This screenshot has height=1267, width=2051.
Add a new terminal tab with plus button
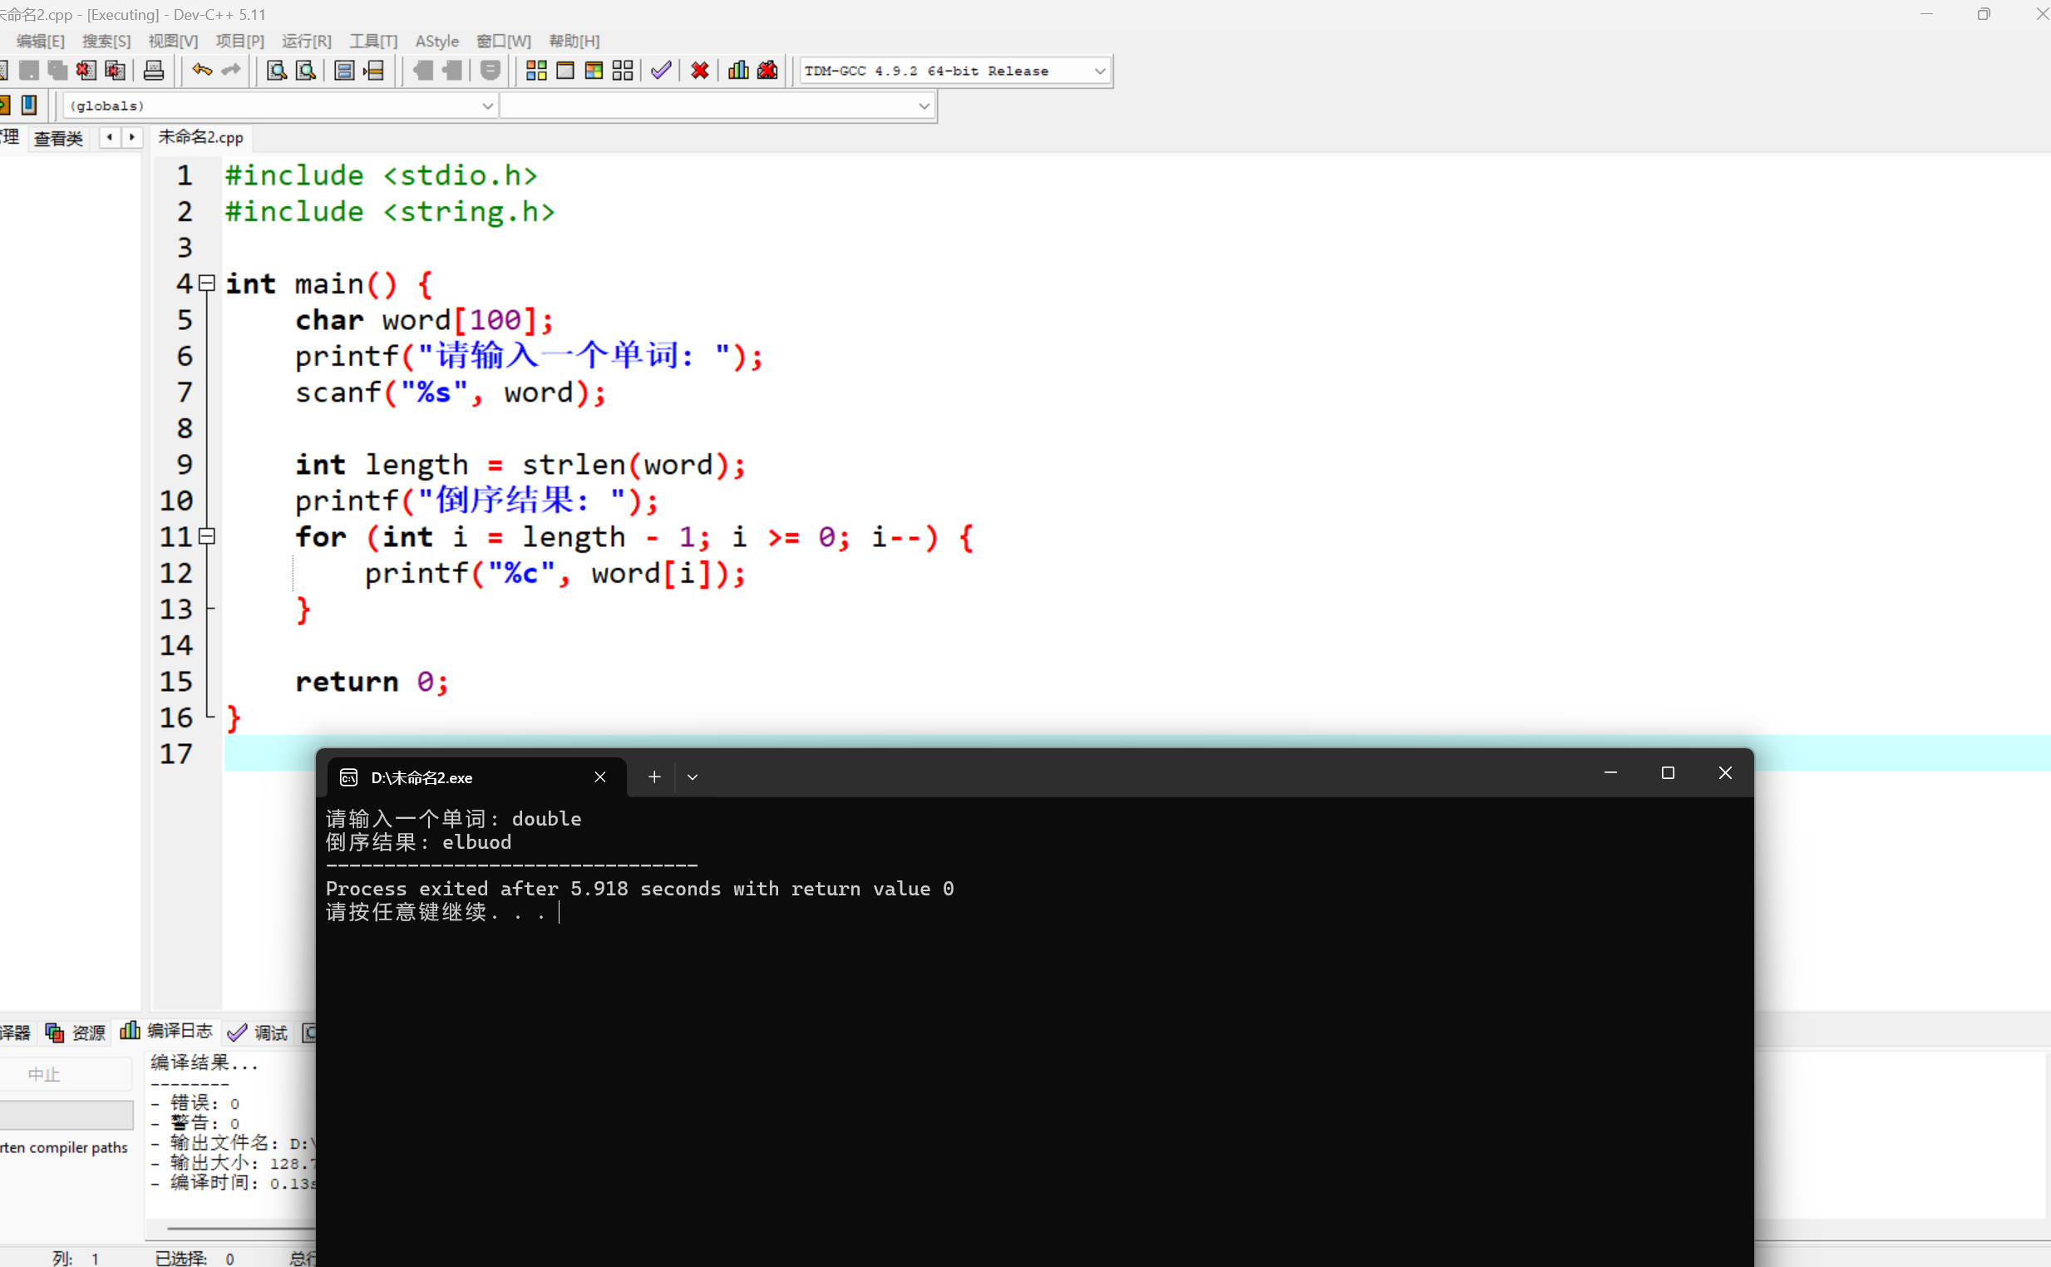tap(654, 776)
